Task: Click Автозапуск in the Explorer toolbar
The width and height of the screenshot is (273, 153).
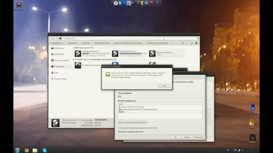Action: 73,43
